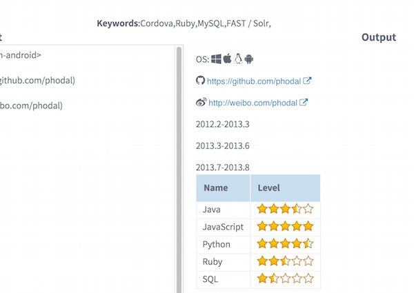The width and height of the screenshot is (414, 293).
Task: Click the Apple OS icon
Action: [x=227, y=59]
